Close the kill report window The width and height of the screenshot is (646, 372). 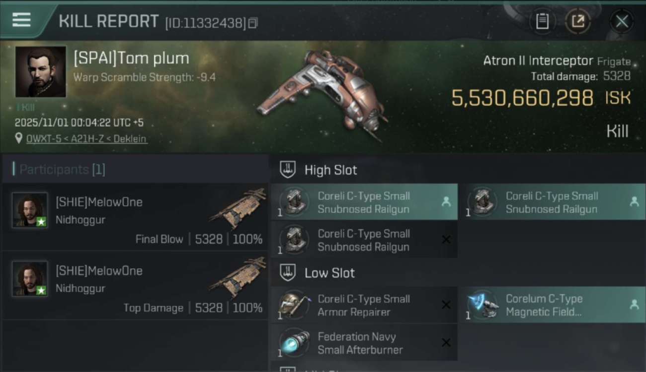pos(622,21)
